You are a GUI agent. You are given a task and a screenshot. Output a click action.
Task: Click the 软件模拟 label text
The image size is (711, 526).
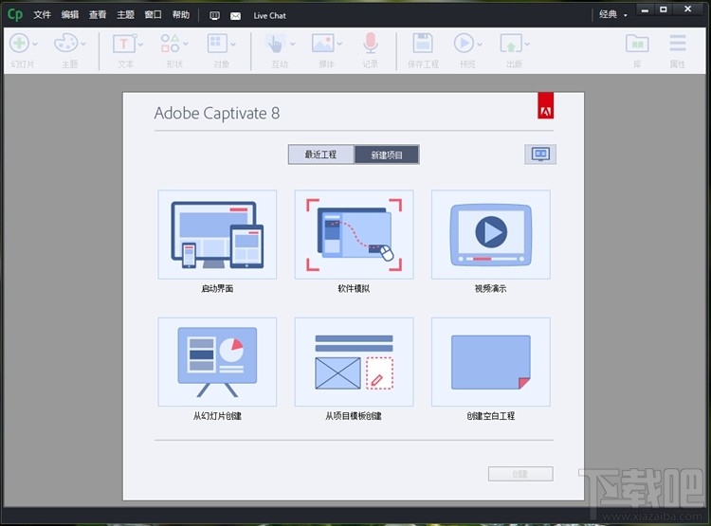click(x=354, y=288)
